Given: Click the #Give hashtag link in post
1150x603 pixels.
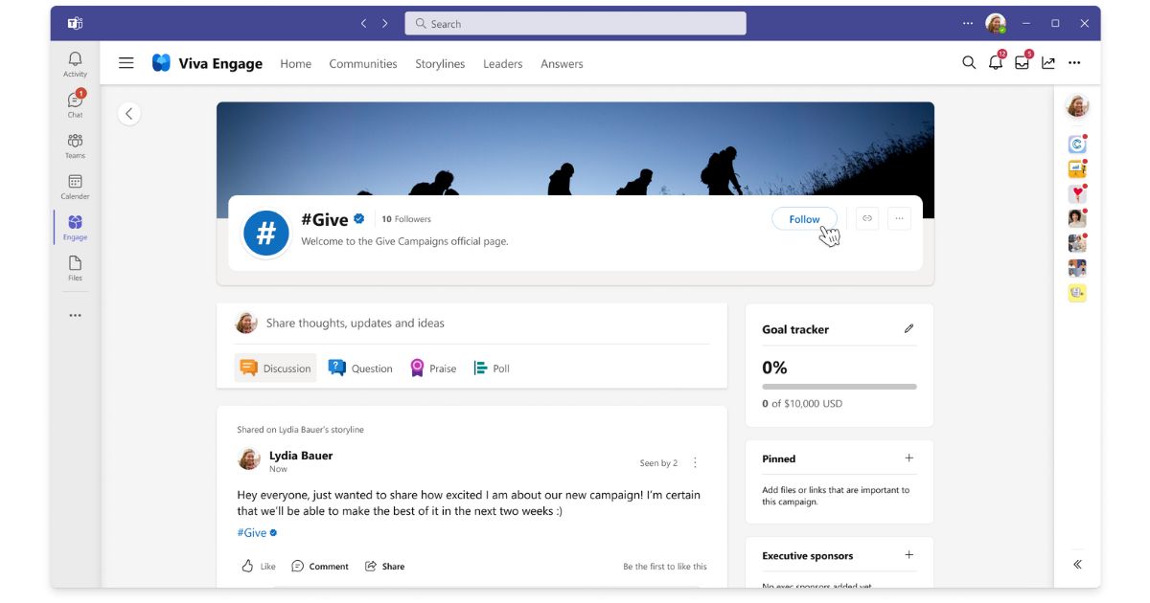Looking at the screenshot, I should click(x=252, y=533).
